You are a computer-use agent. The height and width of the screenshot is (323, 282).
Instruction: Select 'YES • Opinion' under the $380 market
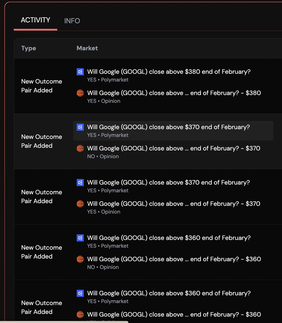click(104, 101)
